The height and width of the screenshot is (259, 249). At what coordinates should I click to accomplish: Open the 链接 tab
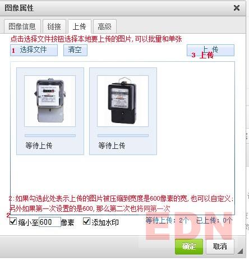(54, 26)
